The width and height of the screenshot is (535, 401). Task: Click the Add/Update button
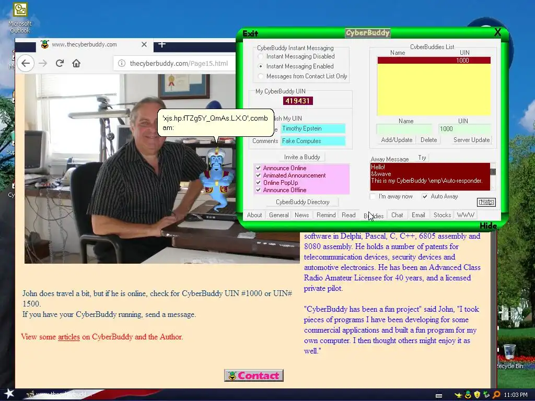pos(397,140)
